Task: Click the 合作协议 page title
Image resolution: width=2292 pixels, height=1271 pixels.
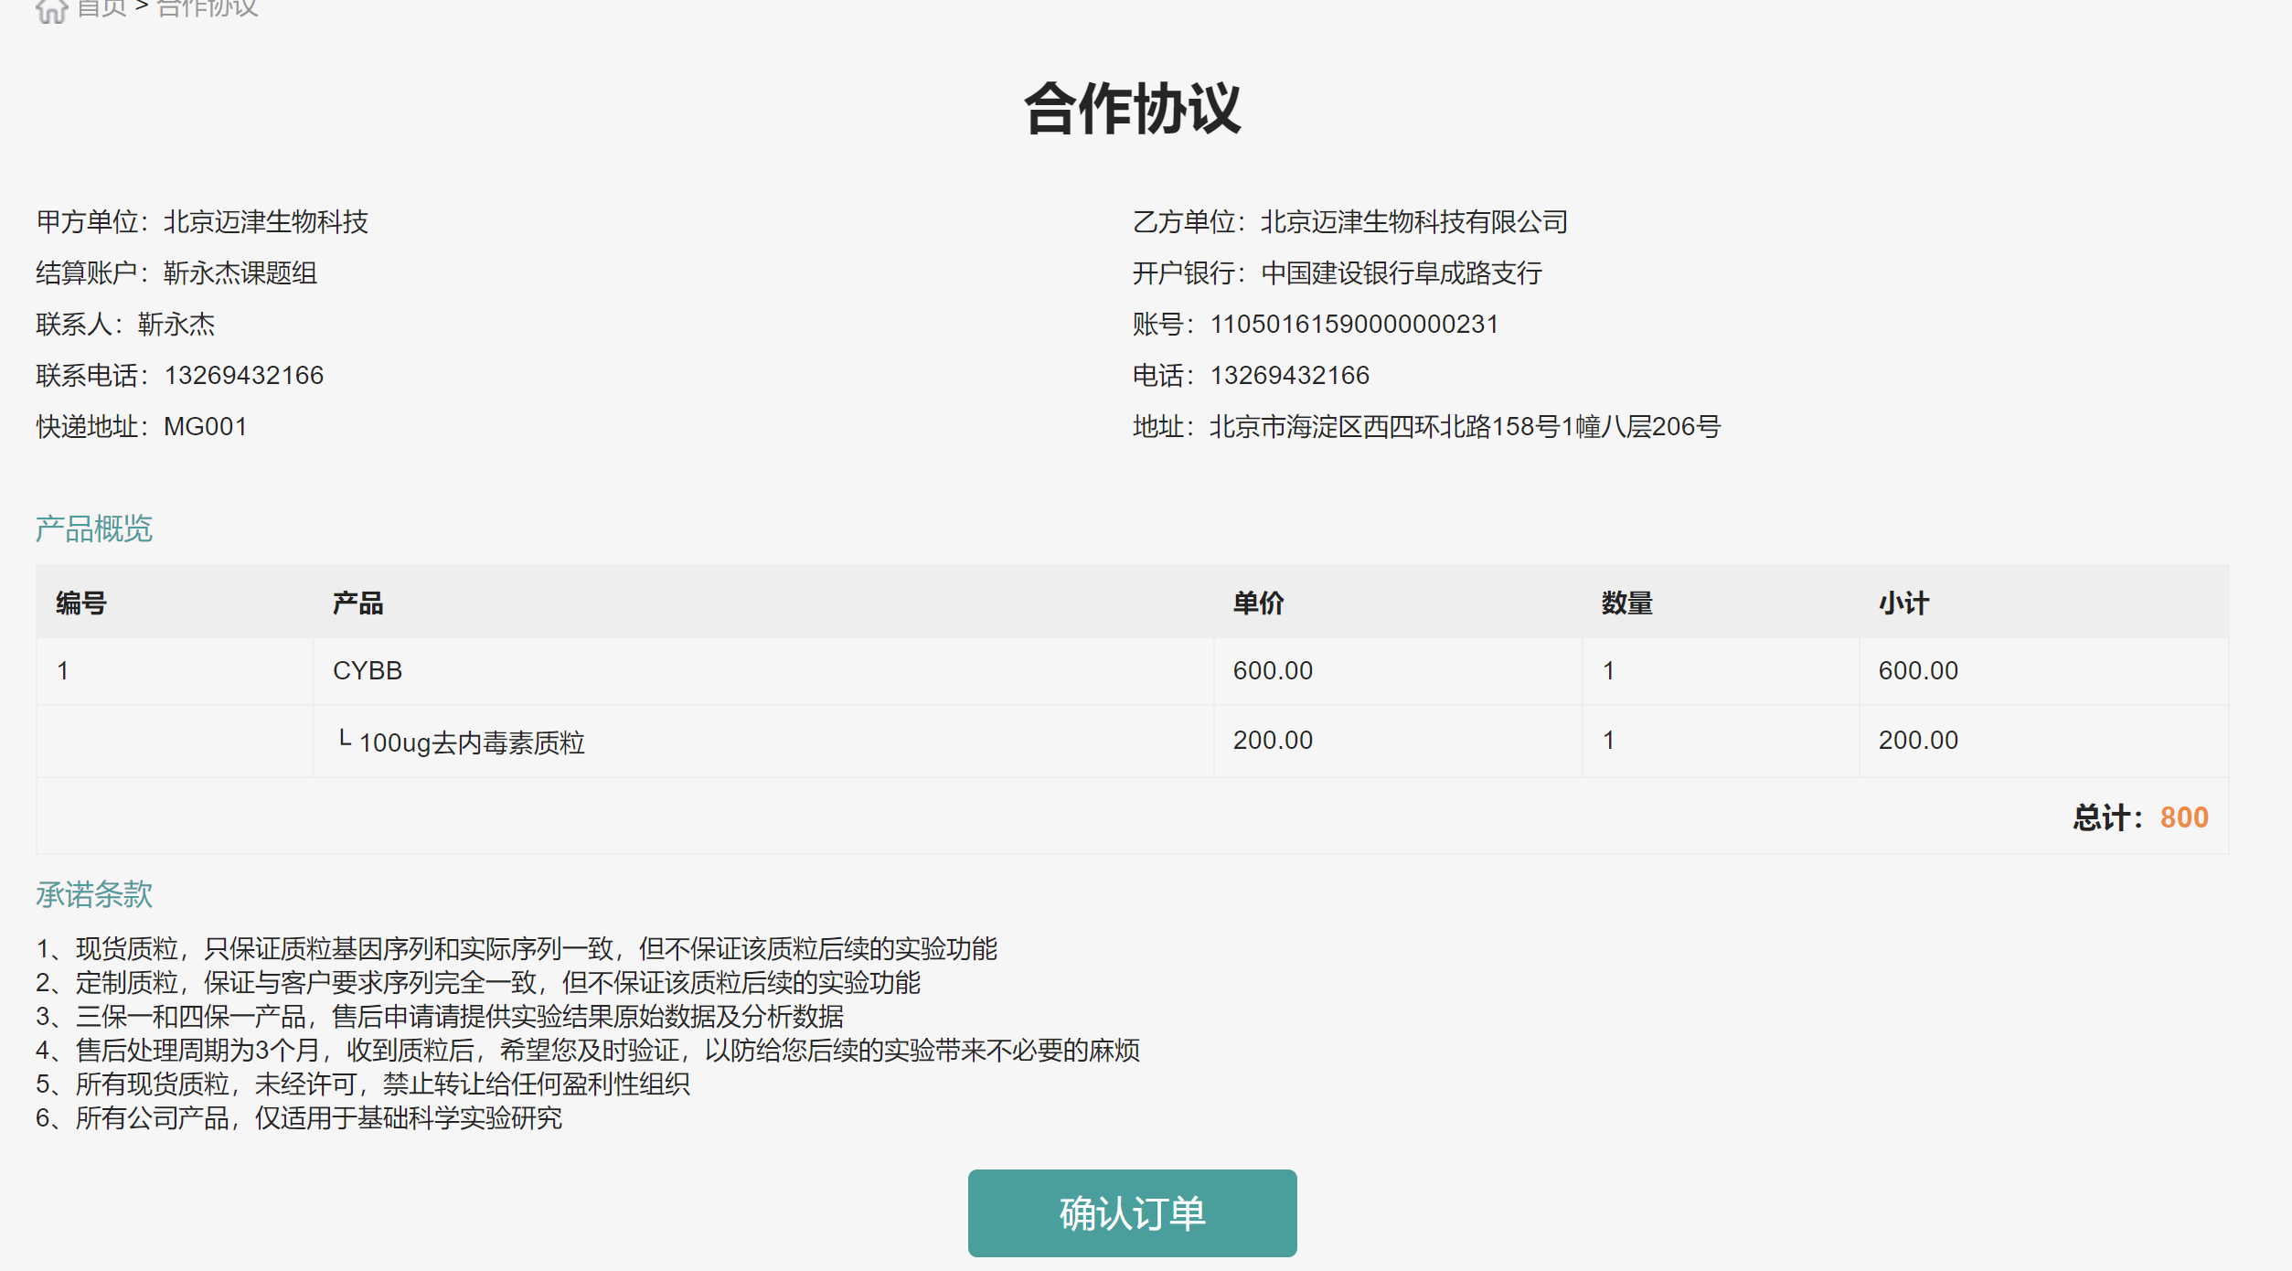Action: tap(1132, 110)
